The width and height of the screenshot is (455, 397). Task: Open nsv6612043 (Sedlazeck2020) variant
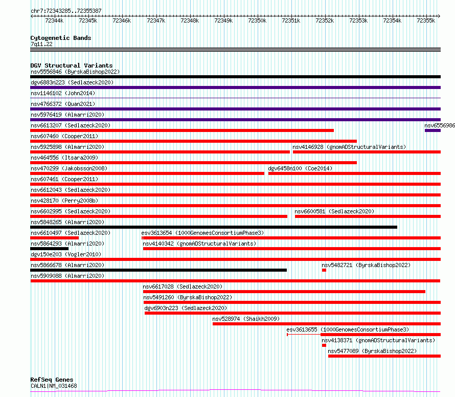(71, 190)
